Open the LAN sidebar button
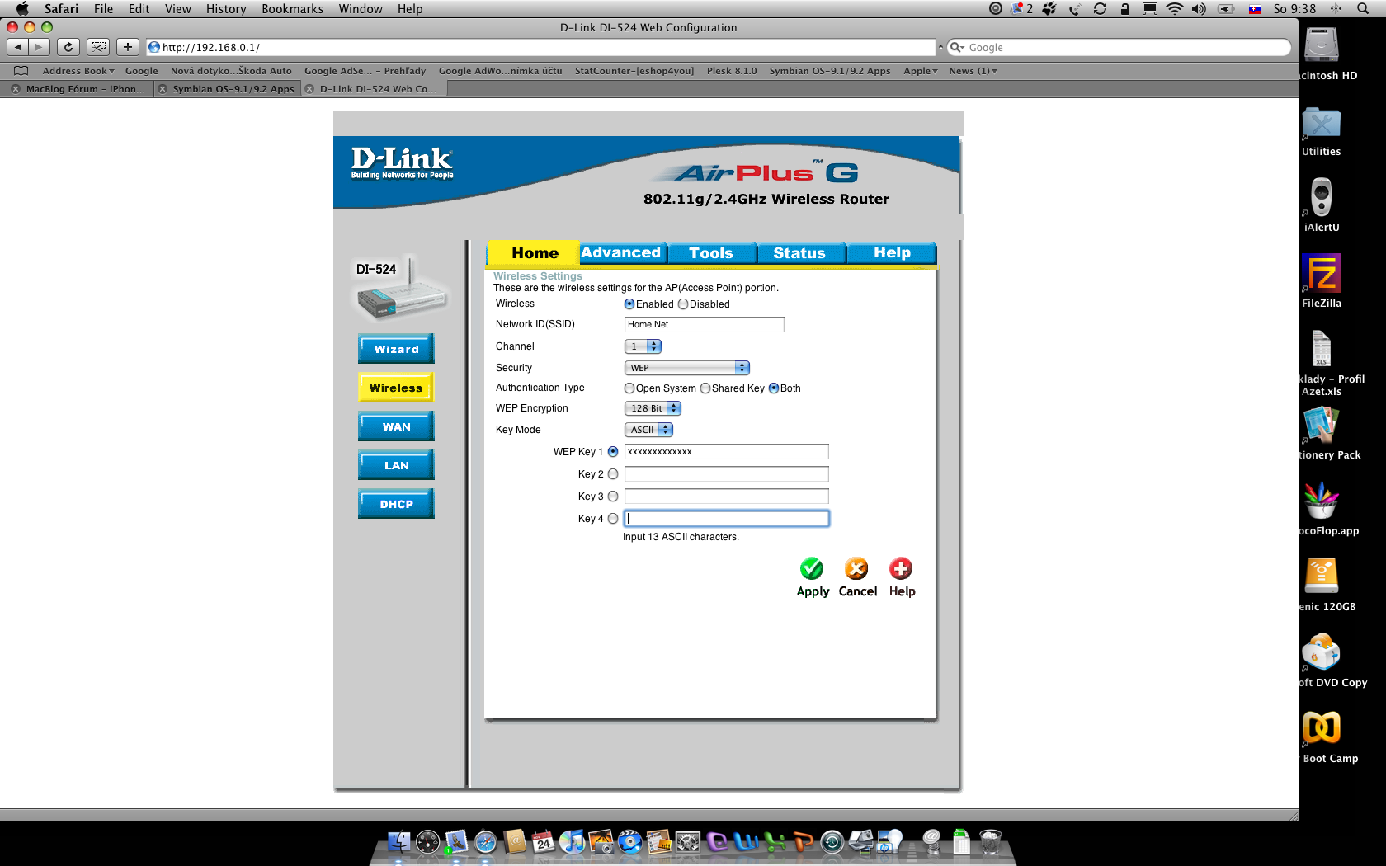The width and height of the screenshot is (1386, 866). click(x=396, y=465)
